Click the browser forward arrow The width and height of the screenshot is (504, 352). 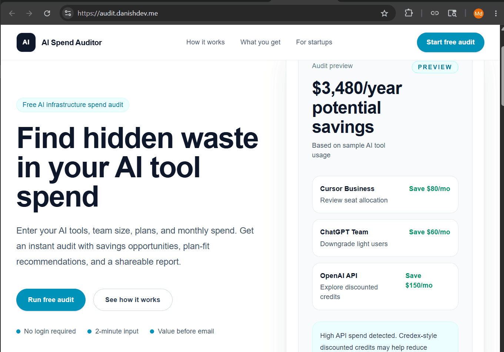(29, 13)
